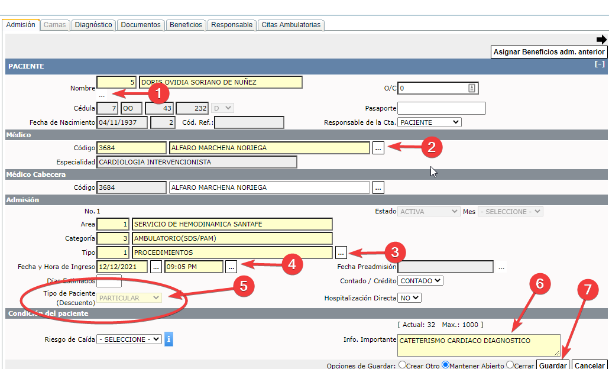
Task: Click the Médico Cabecera Código field 3684
Action: pyautogui.click(x=131, y=187)
